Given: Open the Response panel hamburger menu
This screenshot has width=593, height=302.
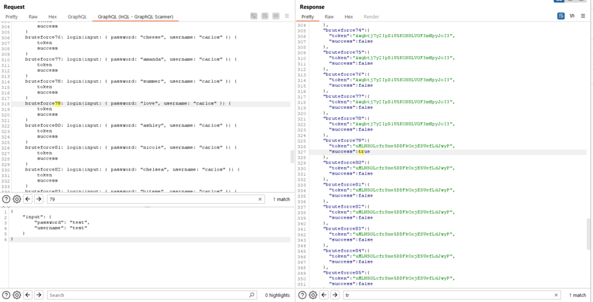Looking at the screenshot, I should click(x=583, y=16).
